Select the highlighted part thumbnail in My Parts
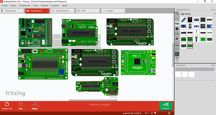This screenshot has height=115, width=216. tap(190, 46)
